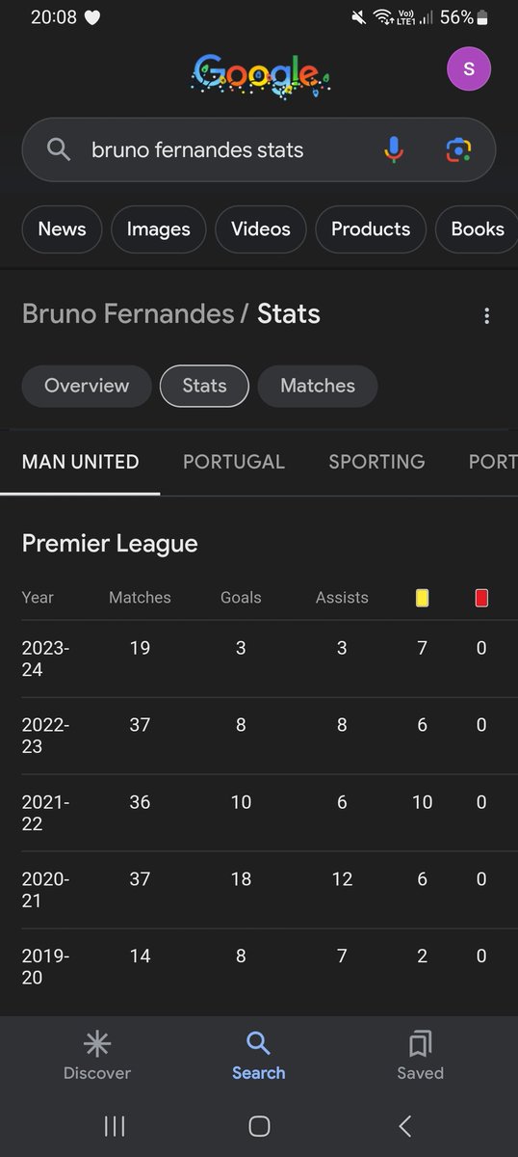Image resolution: width=518 pixels, height=1157 pixels.
Task: Switch to the PORTUGAL team tab
Action: (x=234, y=462)
